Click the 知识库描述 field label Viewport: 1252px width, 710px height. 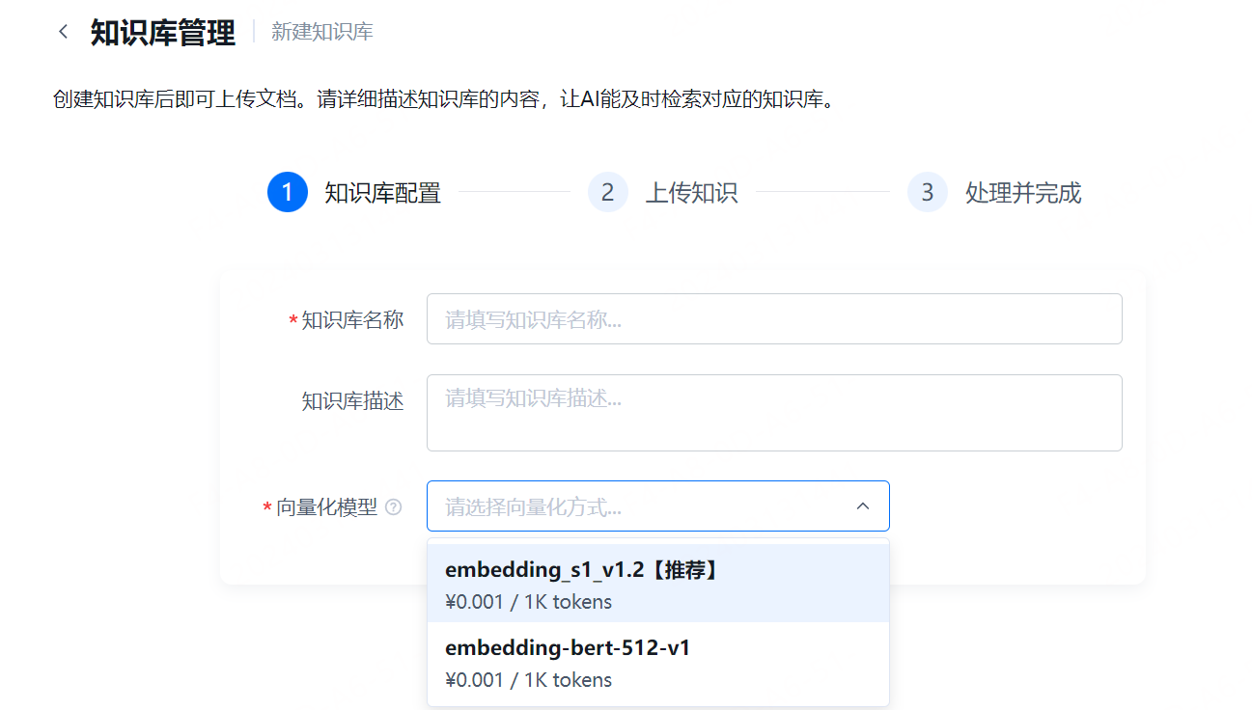coord(352,401)
